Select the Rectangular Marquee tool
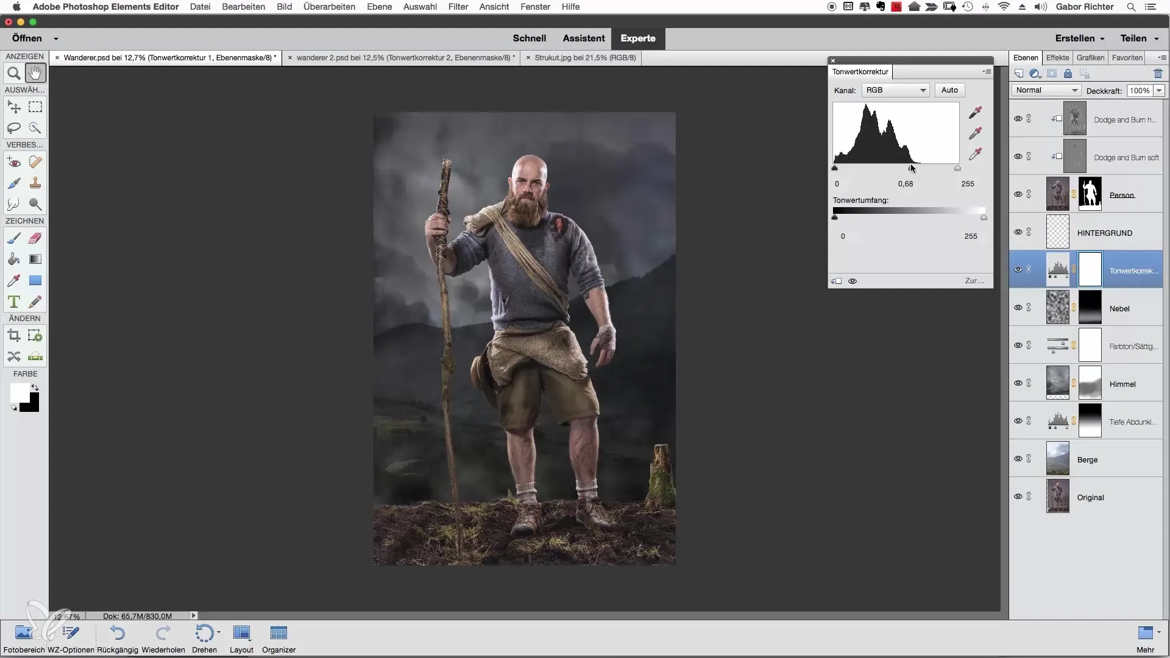This screenshot has height=658, width=1170. (35, 107)
